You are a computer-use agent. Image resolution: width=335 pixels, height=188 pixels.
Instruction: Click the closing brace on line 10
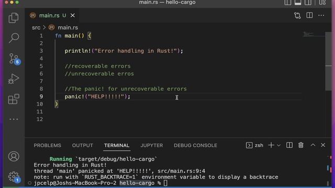pos(57,104)
